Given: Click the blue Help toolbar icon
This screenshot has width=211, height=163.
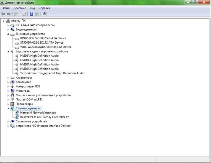Looking at the screenshot, I should [x=31, y=14].
